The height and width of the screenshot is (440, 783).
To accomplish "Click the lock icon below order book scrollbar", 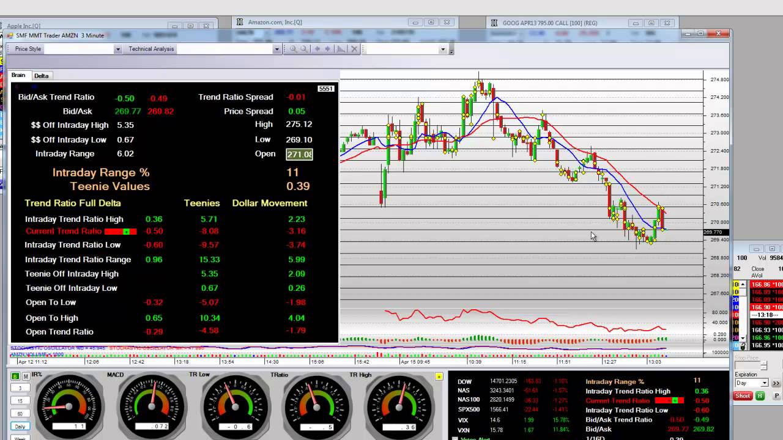I will coord(743,346).
